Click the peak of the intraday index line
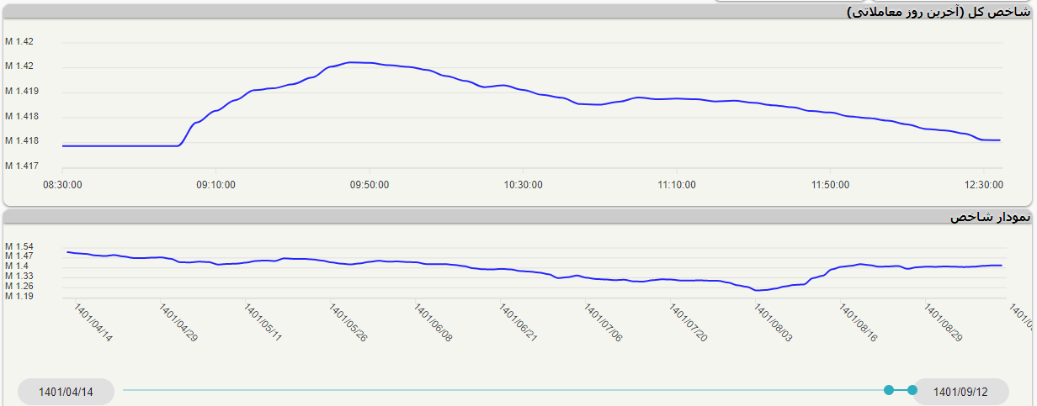 352,62
